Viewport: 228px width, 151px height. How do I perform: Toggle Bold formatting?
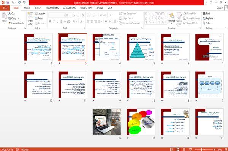coord(50,22)
